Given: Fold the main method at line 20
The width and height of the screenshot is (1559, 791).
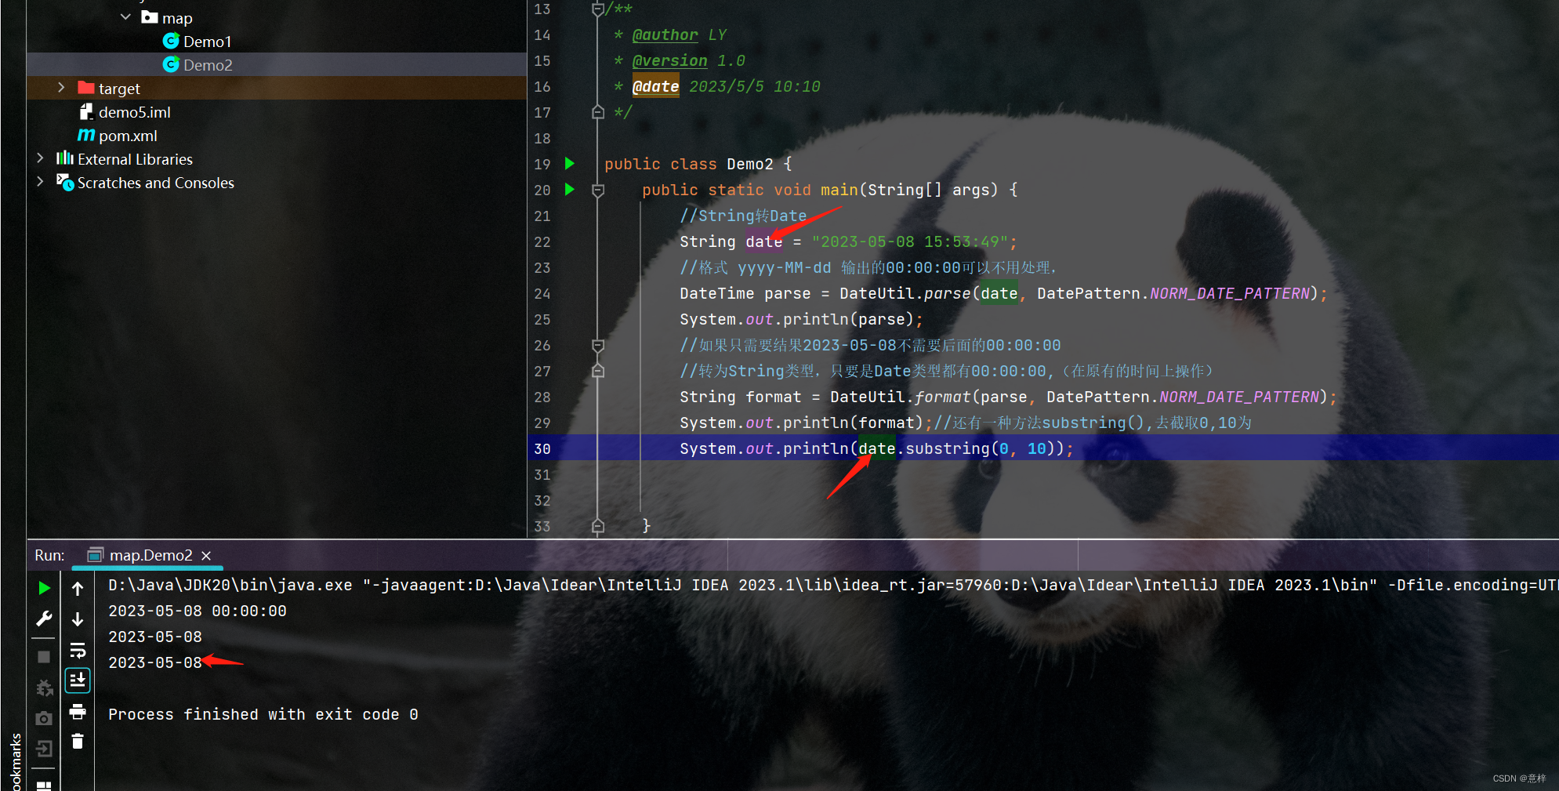Looking at the screenshot, I should tap(598, 190).
